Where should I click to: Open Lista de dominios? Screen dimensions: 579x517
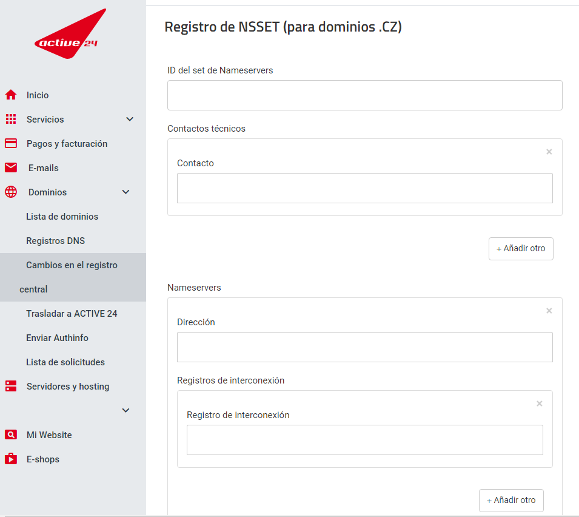pyautogui.click(x=62, y=217)
